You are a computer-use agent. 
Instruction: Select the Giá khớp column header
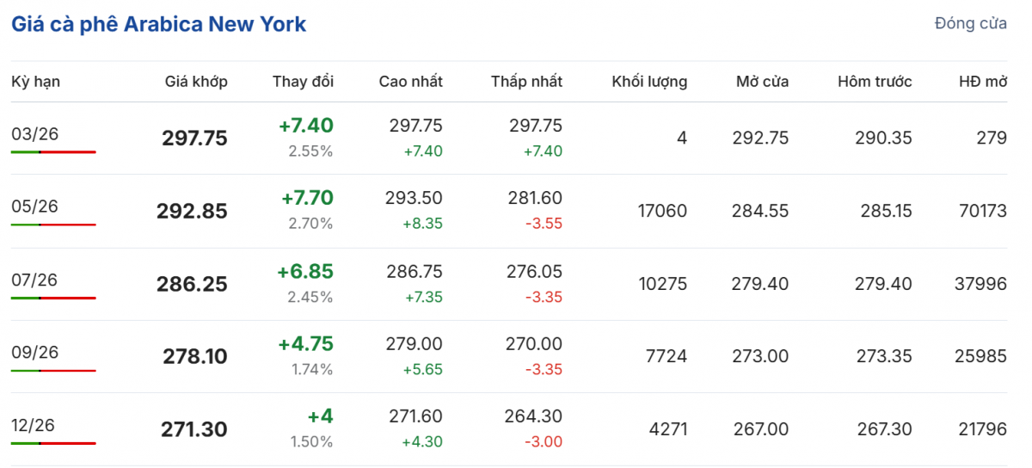point(196,82)
